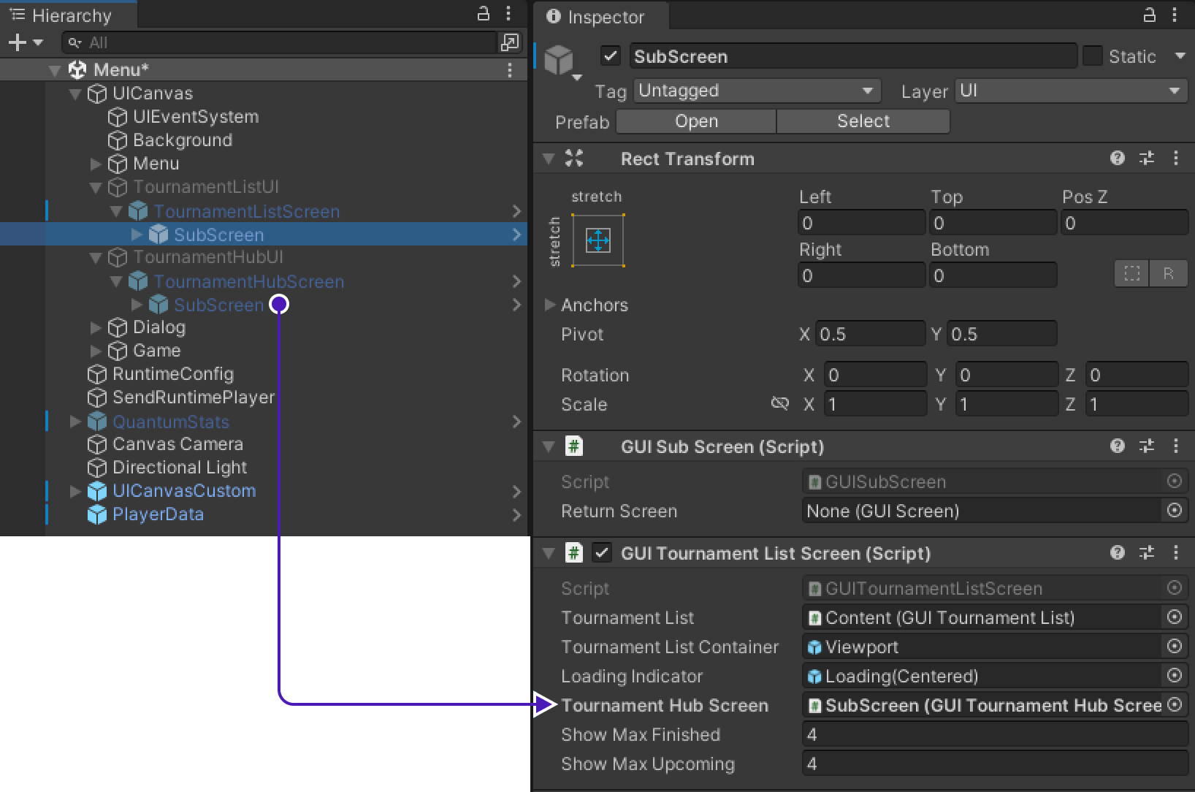The width and height of the screenshot is (1195, 792).
Task: Click the Hierarchy panel lock icon
Action: click(x=483, y=14)
